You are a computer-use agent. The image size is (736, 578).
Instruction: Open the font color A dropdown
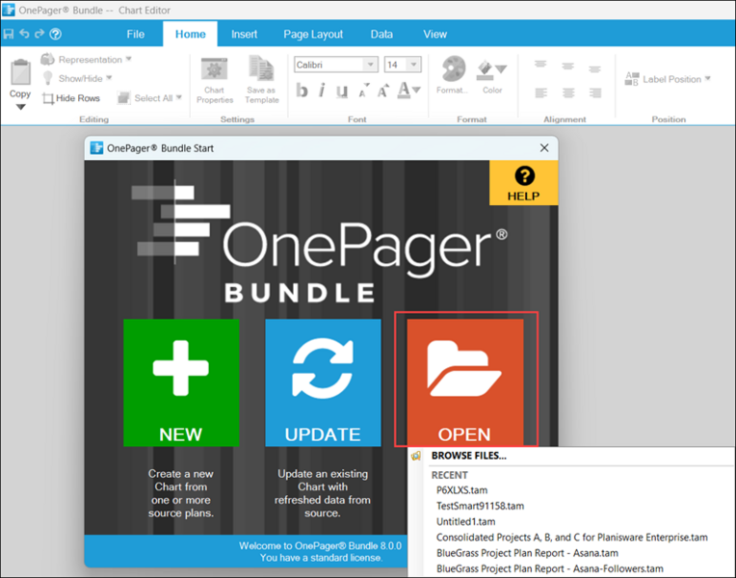(x=408, y=91)
